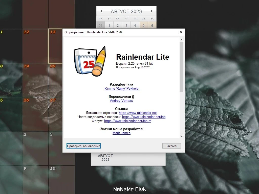Open the rainlendar.net/faq link

pyautogui.click(x=144, y=117)
